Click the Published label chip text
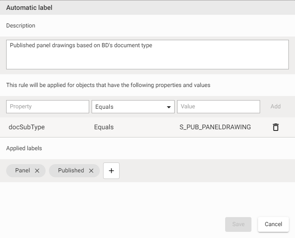The height and width of the screenshot is (238, 295). point(71,171)
